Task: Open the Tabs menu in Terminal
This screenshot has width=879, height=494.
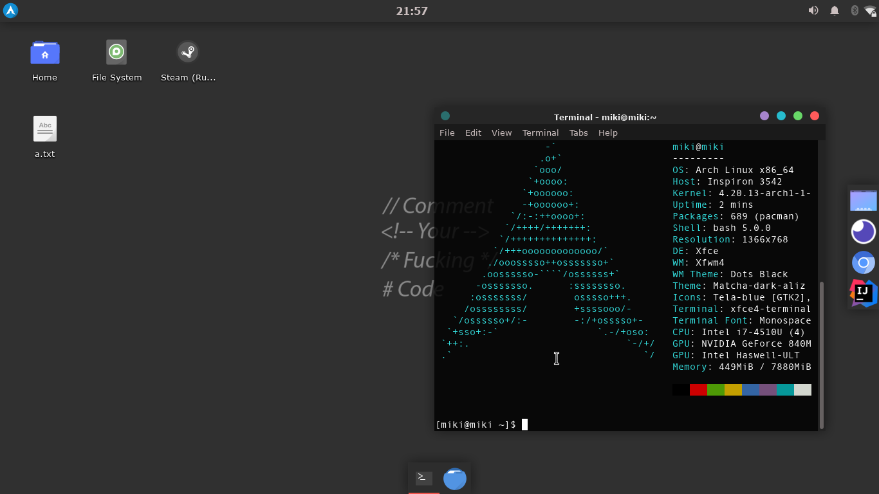Action: pyautogui.click(x=578, y=133)
